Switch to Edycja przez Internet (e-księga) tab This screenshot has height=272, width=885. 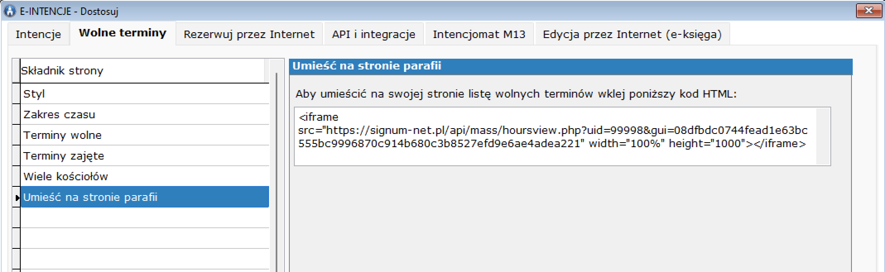point(632,34)
